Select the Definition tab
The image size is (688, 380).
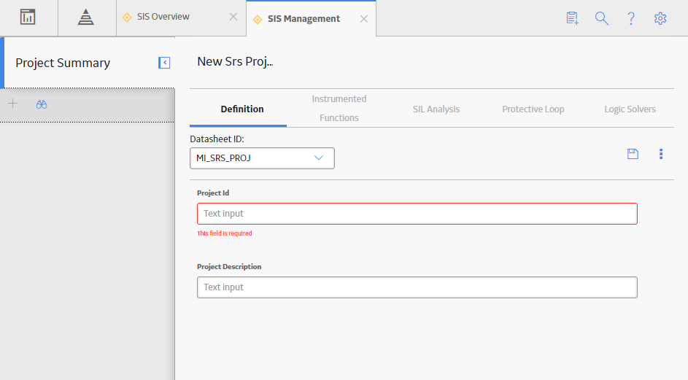pos(242,109)
